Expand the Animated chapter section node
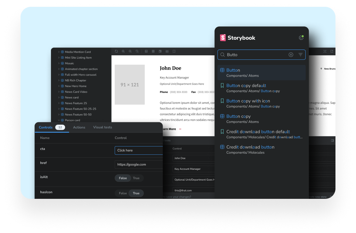 coord(59,69)
